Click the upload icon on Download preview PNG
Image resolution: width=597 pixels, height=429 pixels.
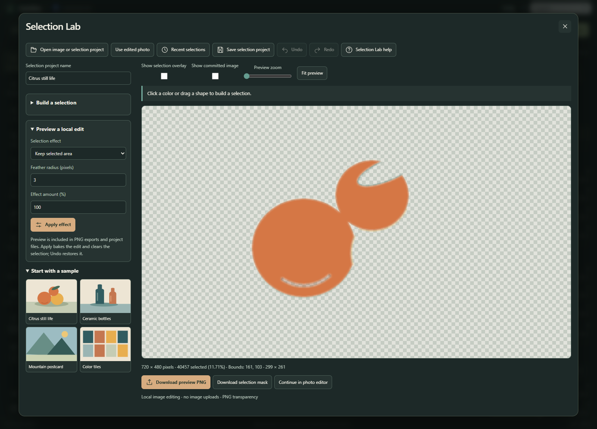149,382
